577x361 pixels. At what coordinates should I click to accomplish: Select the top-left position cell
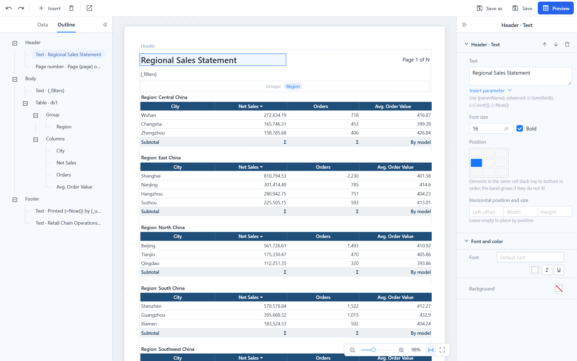476,154
